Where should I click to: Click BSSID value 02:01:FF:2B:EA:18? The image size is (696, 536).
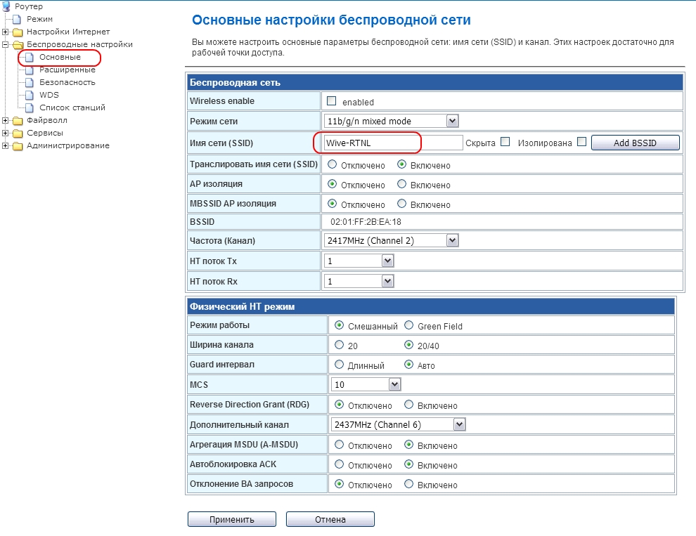click(x=366, y=222)
